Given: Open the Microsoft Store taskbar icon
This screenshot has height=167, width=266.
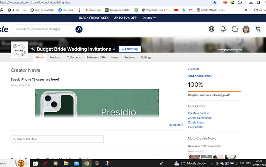Looking at the screenshot, I should coord(35,163).
